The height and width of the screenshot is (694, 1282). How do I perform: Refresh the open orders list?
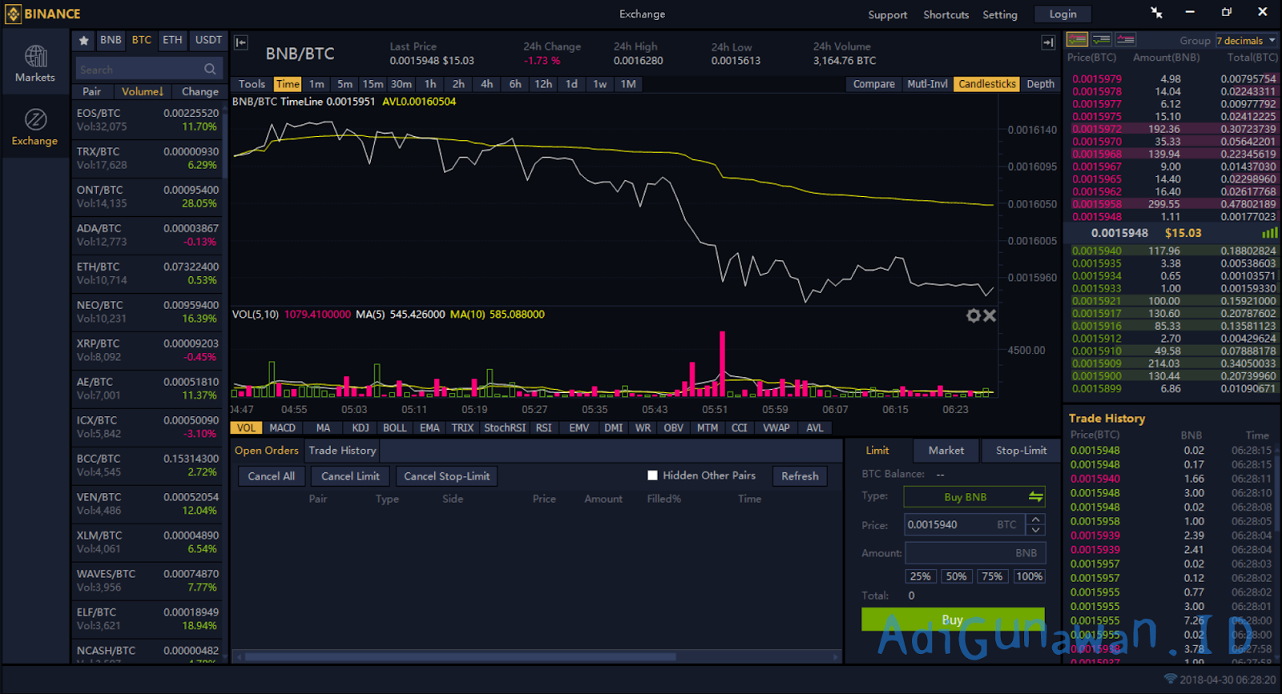[x=800, y=476]
